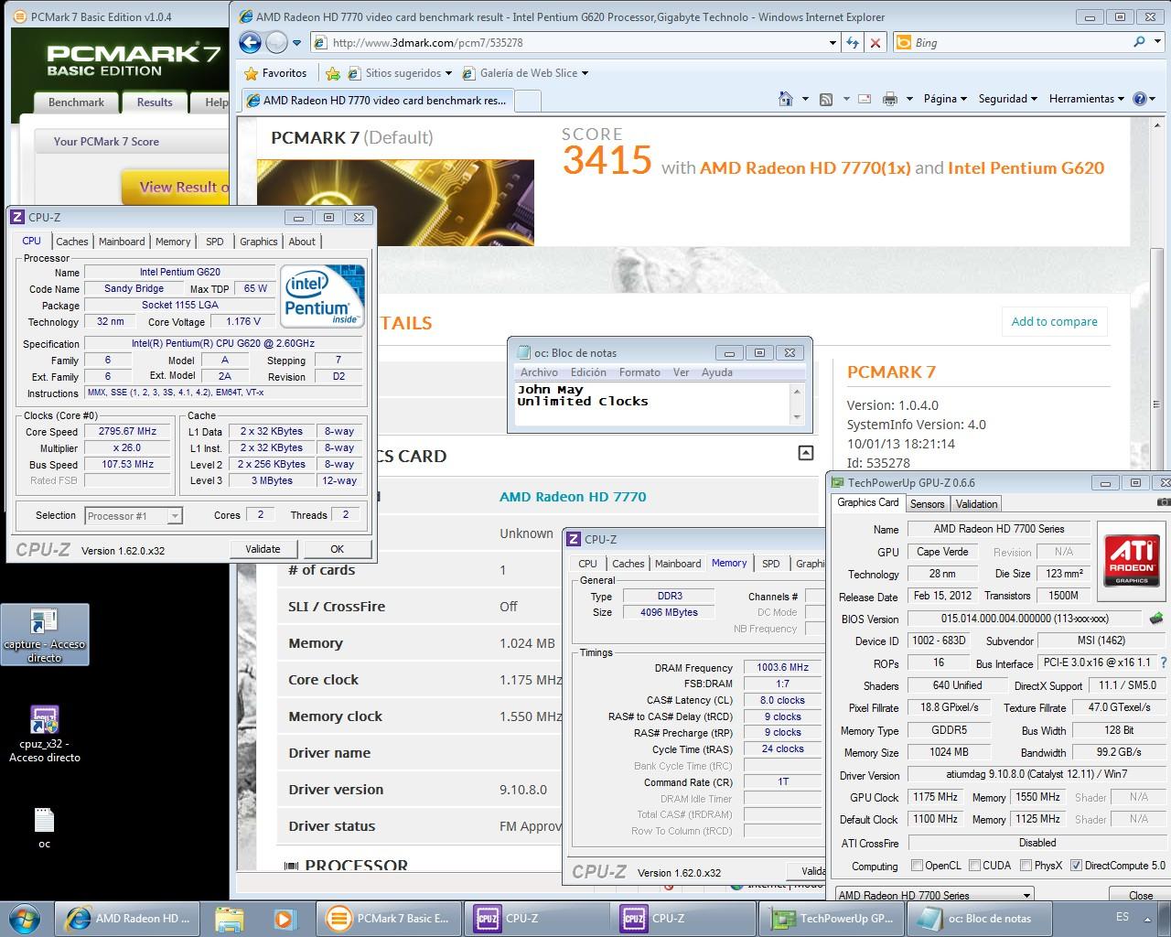Collapse graphics card section arrow icon
This screenshot has height=937, width=1171.
805,452
